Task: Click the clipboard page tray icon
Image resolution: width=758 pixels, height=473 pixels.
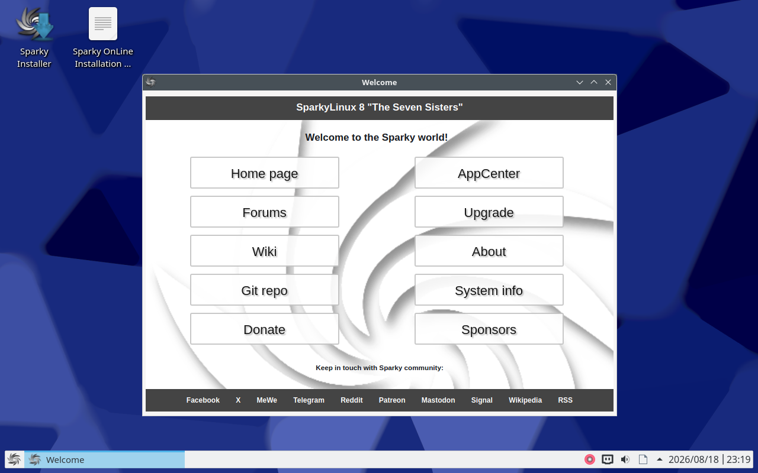Action: coord(643,459)
